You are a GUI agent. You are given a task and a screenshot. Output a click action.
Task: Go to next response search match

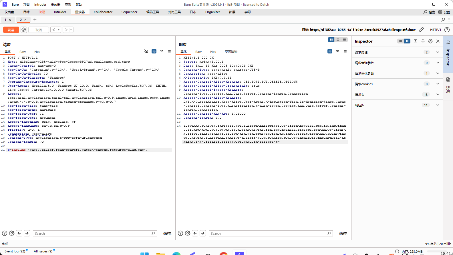pyautogui.click(x=203, y=233)
